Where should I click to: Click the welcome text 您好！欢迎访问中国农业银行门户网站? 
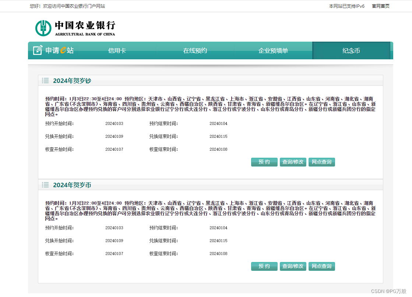coord(67,6)
